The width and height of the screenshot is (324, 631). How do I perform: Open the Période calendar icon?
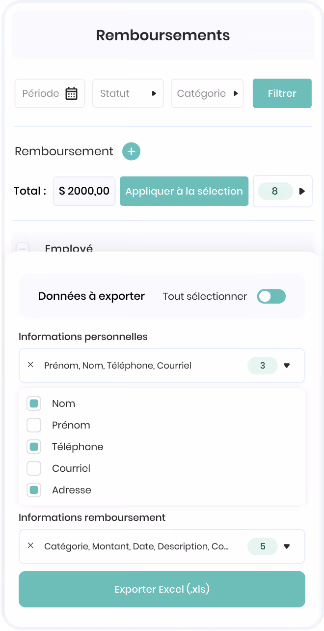(72, 93)
